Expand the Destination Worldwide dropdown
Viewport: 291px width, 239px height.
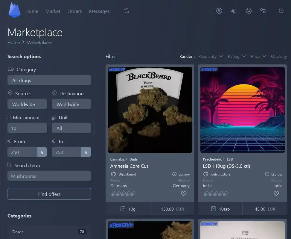pos(71,104)
